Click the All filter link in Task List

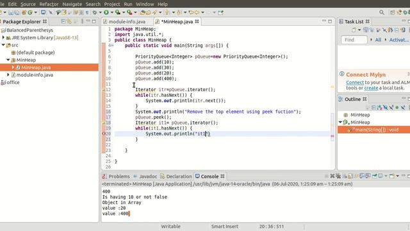(378, 40)
